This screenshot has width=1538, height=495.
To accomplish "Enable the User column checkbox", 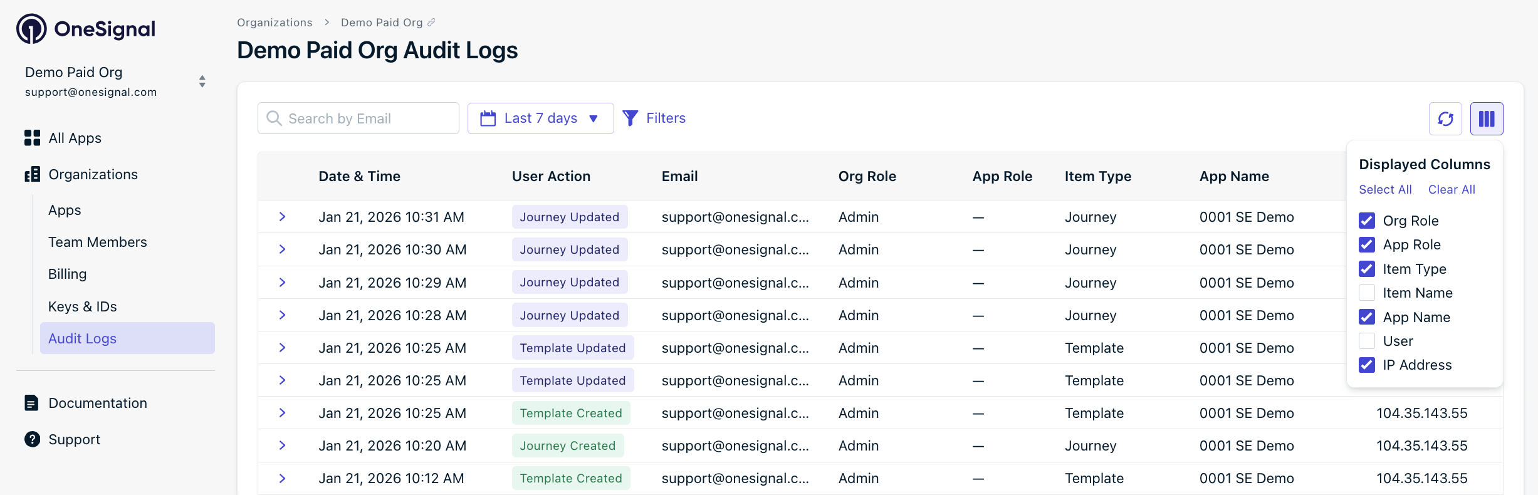I will pyautogui.click(x=1367, y=341).
